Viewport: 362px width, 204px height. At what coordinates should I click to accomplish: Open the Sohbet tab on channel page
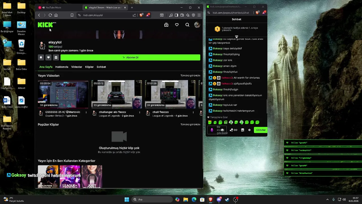tap(101, 67)
